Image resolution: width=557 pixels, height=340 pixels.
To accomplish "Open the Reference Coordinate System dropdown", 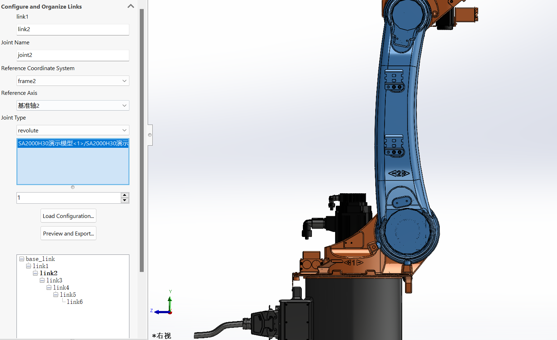I will (124, 81).
